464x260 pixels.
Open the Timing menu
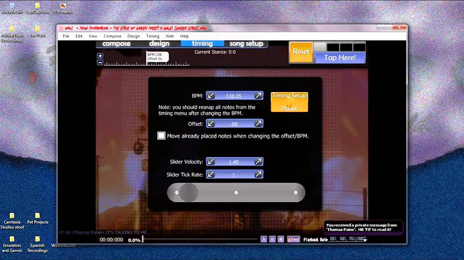tap(153, 36)
